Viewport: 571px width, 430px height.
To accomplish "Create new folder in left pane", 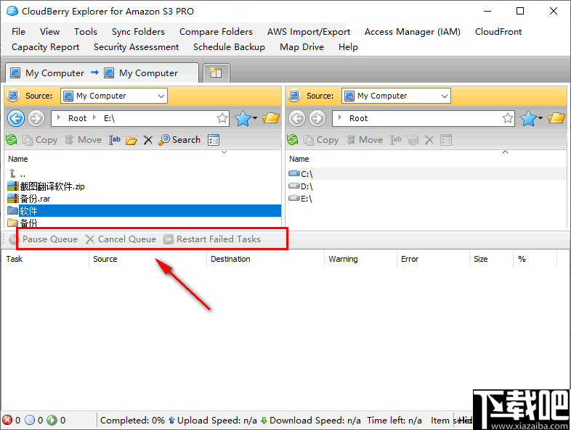I will click(x=131, y=140).
